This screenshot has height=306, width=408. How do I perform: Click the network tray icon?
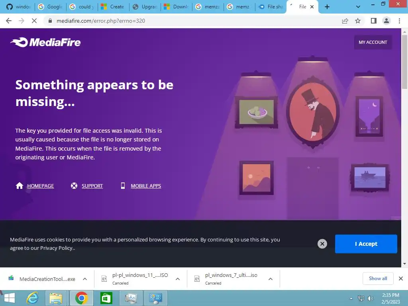click(361, 298)
